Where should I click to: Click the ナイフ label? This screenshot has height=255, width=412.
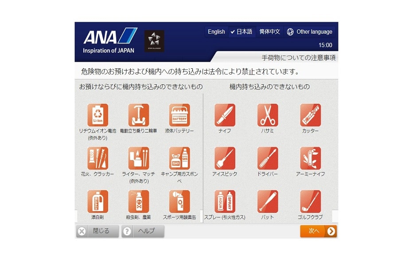tap(225, 130)
